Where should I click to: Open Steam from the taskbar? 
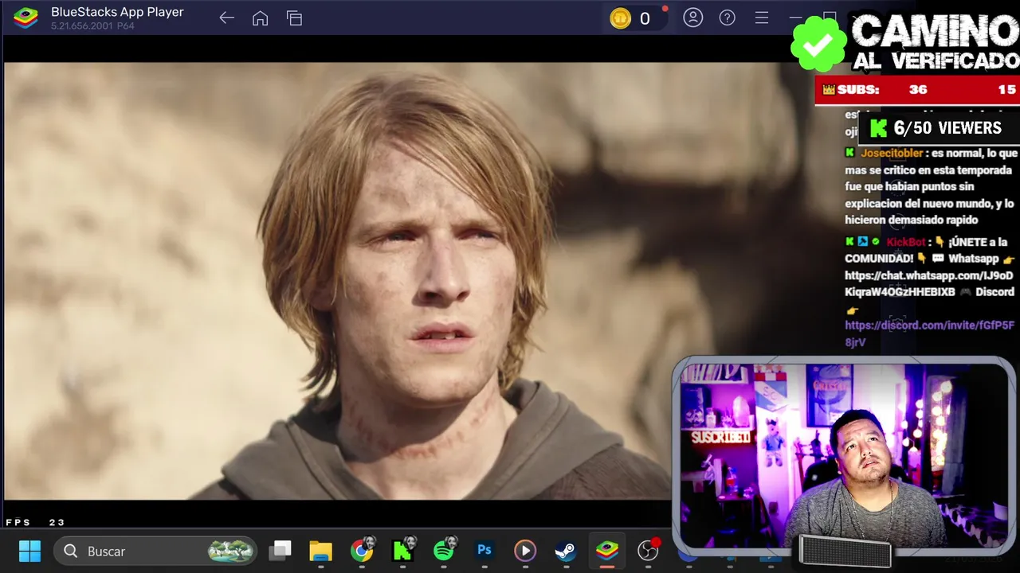click(566, 551)
